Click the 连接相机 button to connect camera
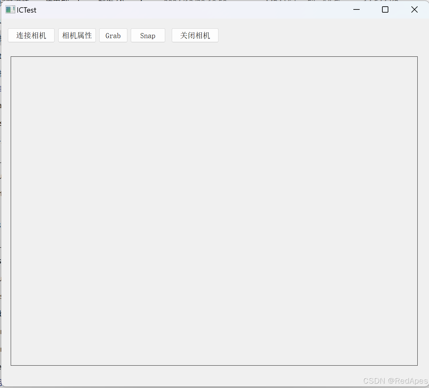429x388 pixels. 31,35
